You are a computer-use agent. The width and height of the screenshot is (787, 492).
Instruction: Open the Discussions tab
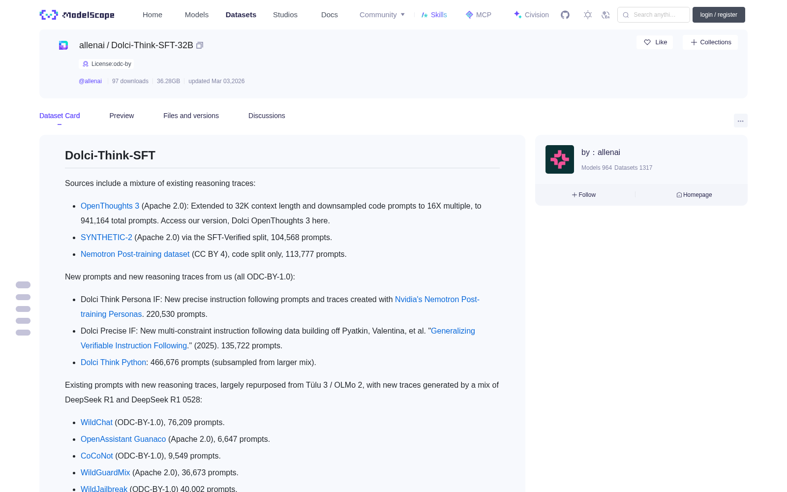coord(267,116)
